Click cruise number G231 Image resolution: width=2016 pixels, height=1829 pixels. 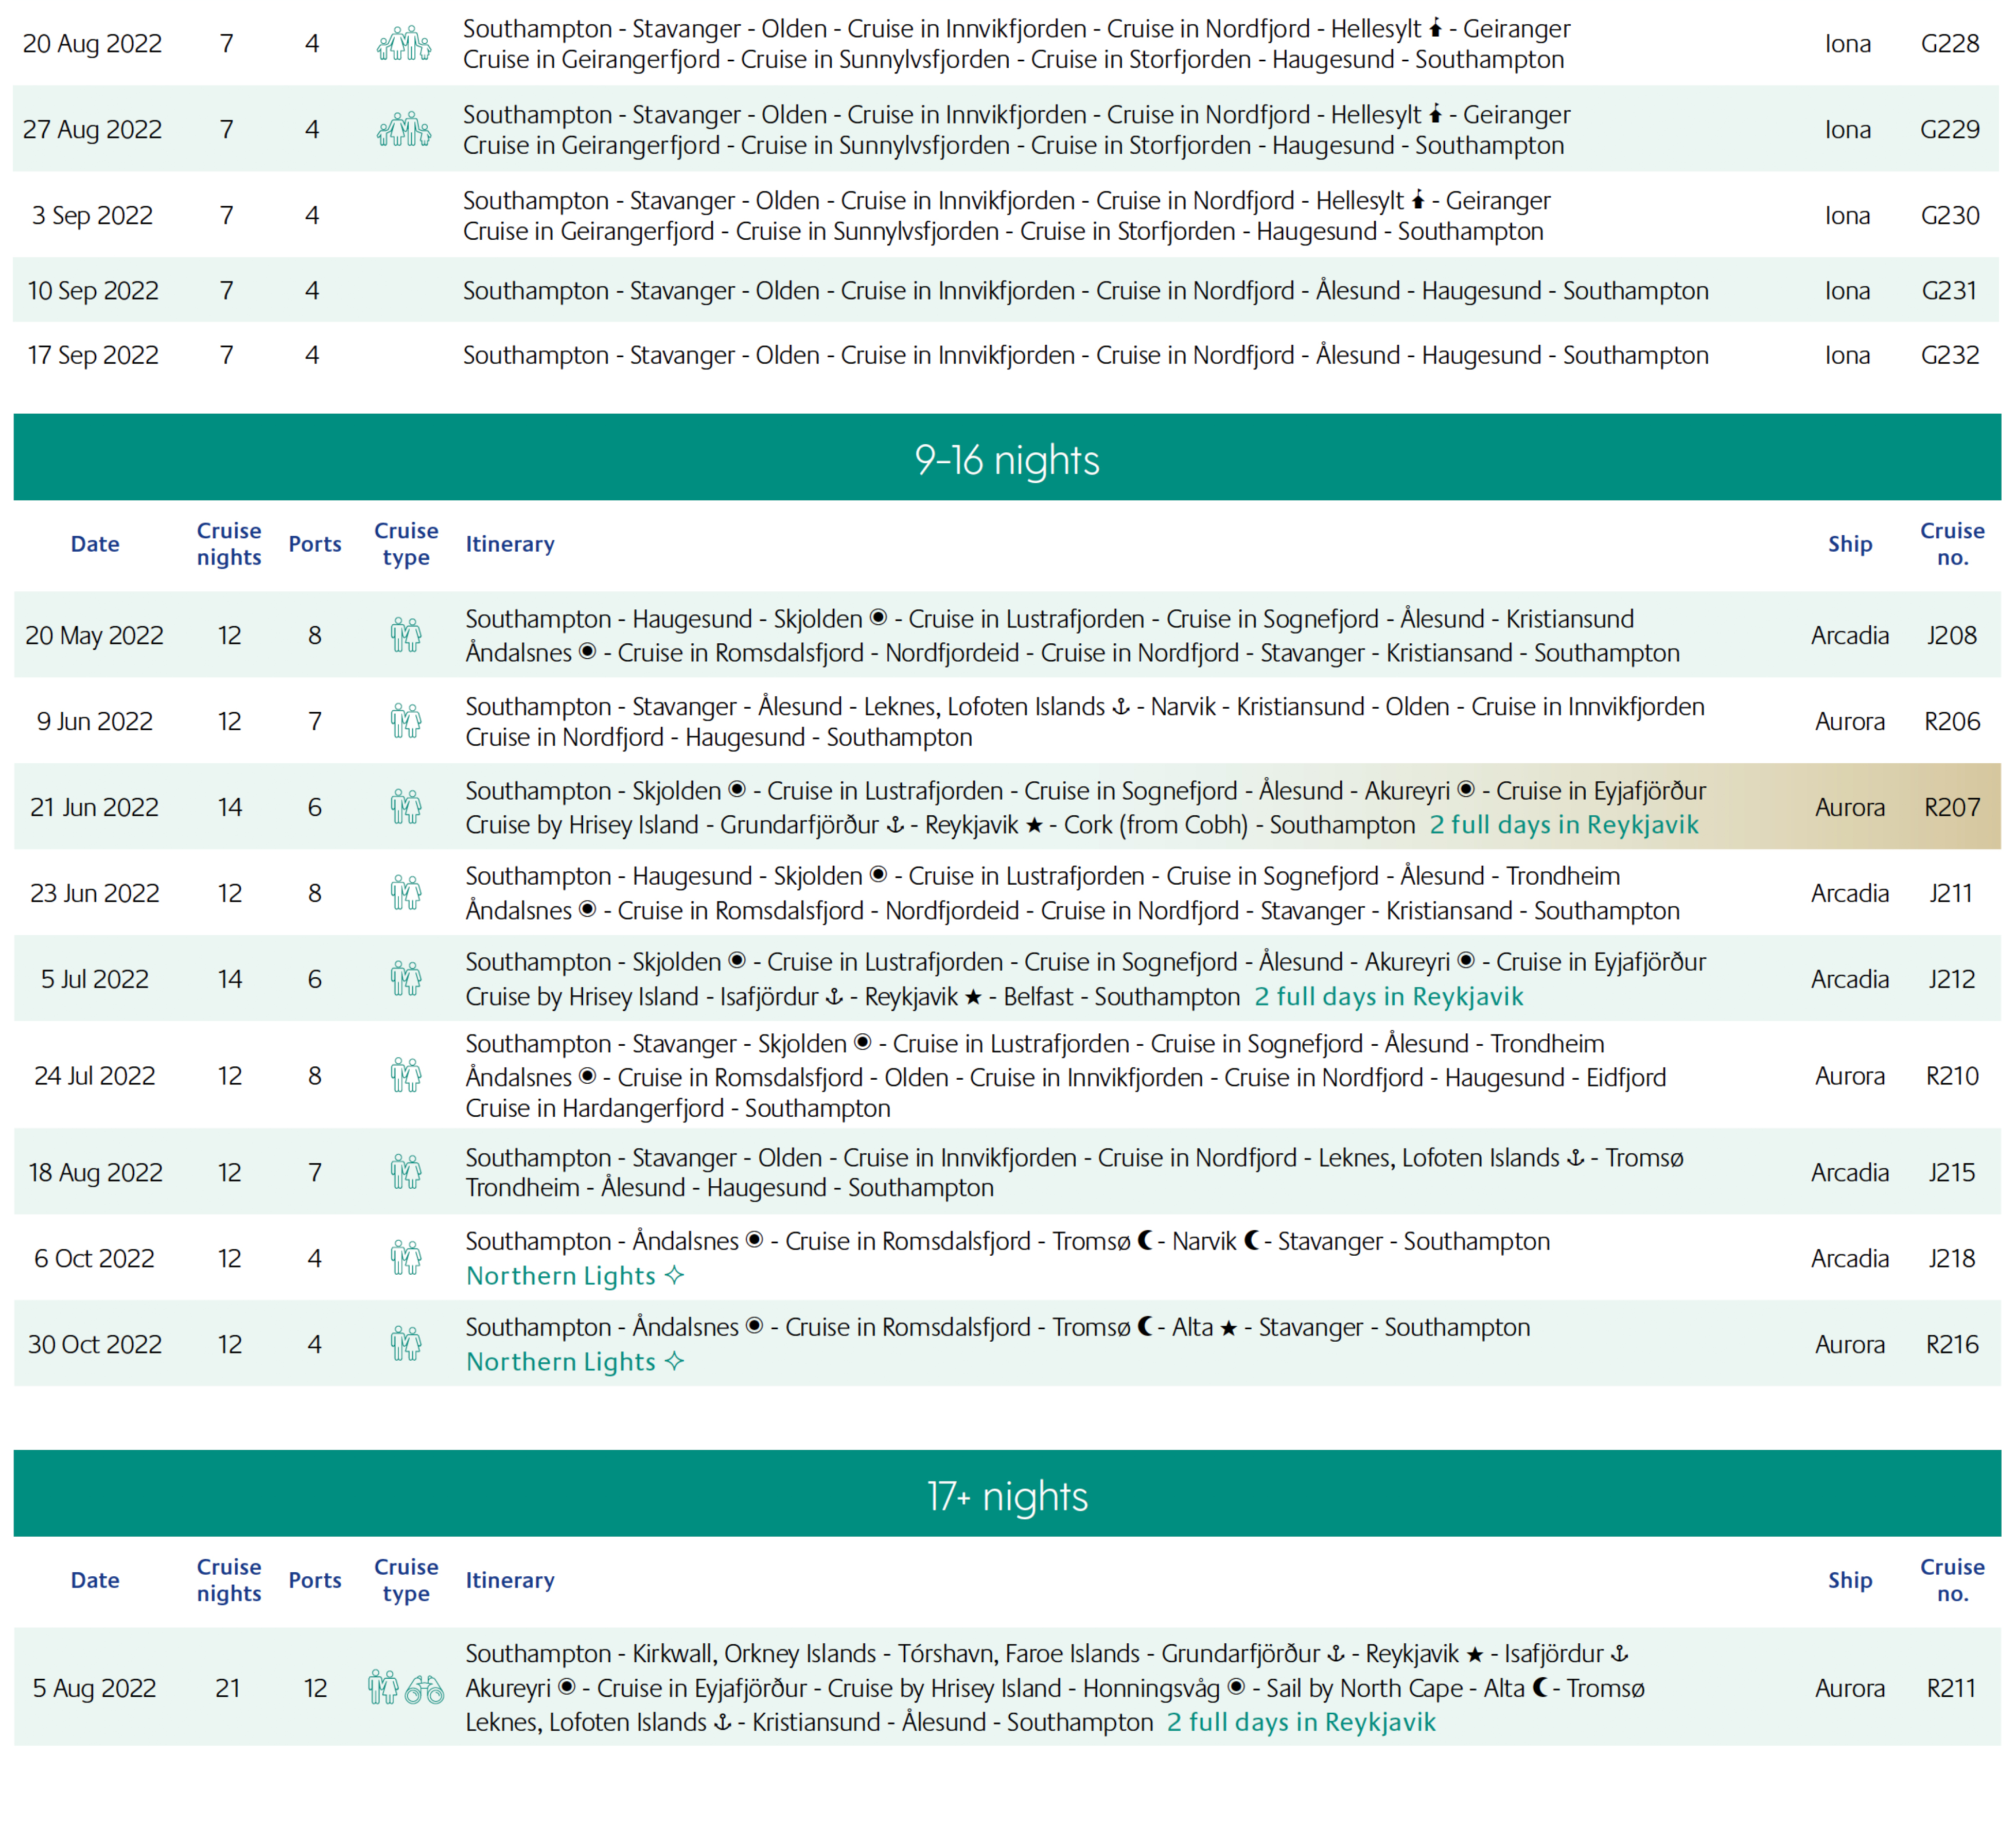click(x=1949, y=290)
